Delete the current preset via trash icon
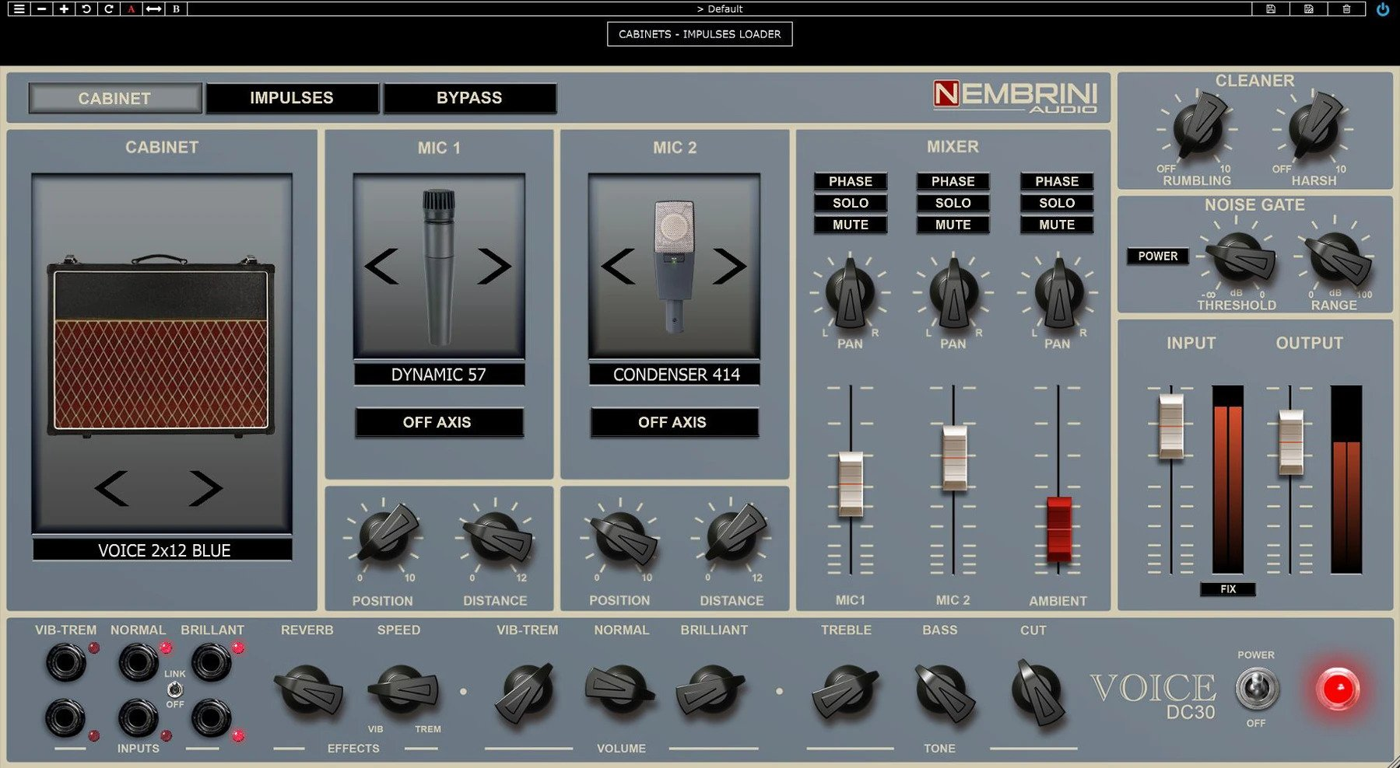This screenshot has width=1400, height=768. point(1347,9)
